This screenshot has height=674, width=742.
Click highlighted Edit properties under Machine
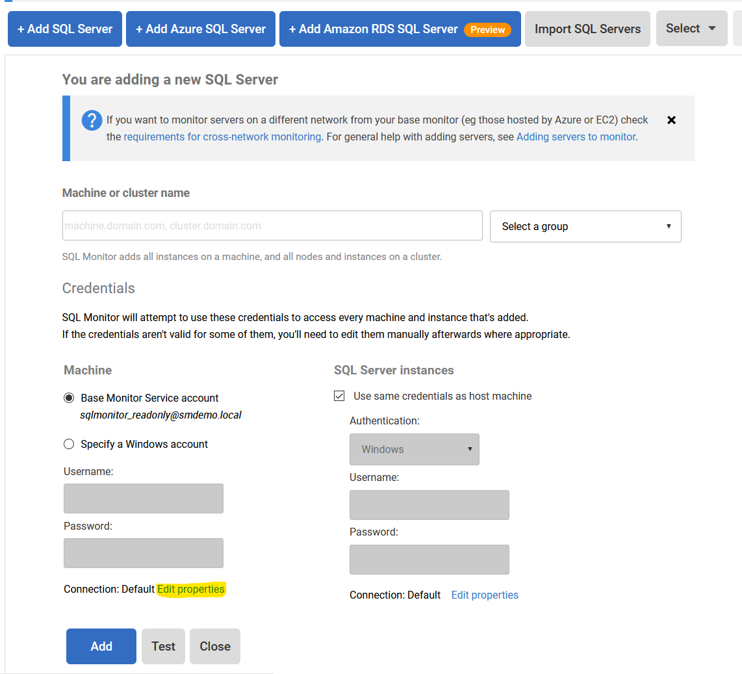[x=191, y=589]
